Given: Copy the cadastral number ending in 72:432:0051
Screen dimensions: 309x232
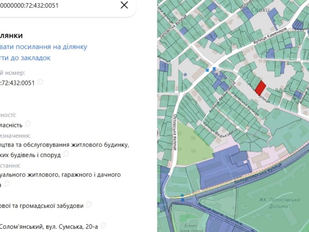Looking at the screenshot, I should (40, 82).
